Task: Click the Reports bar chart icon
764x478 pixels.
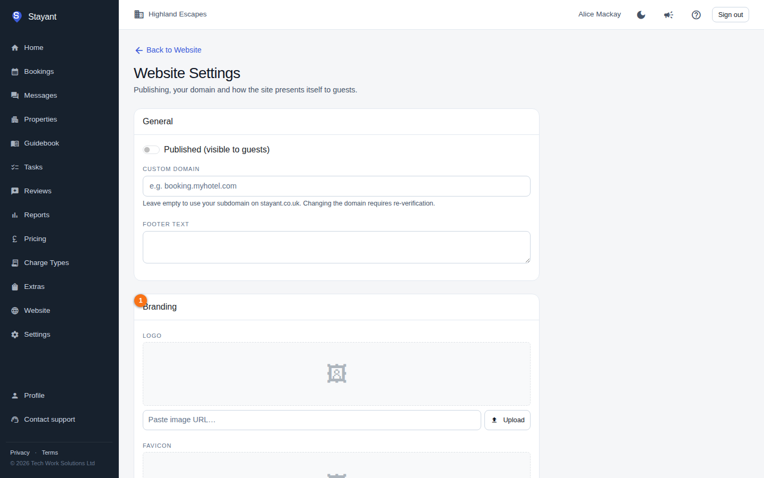Action: point(15,215)
